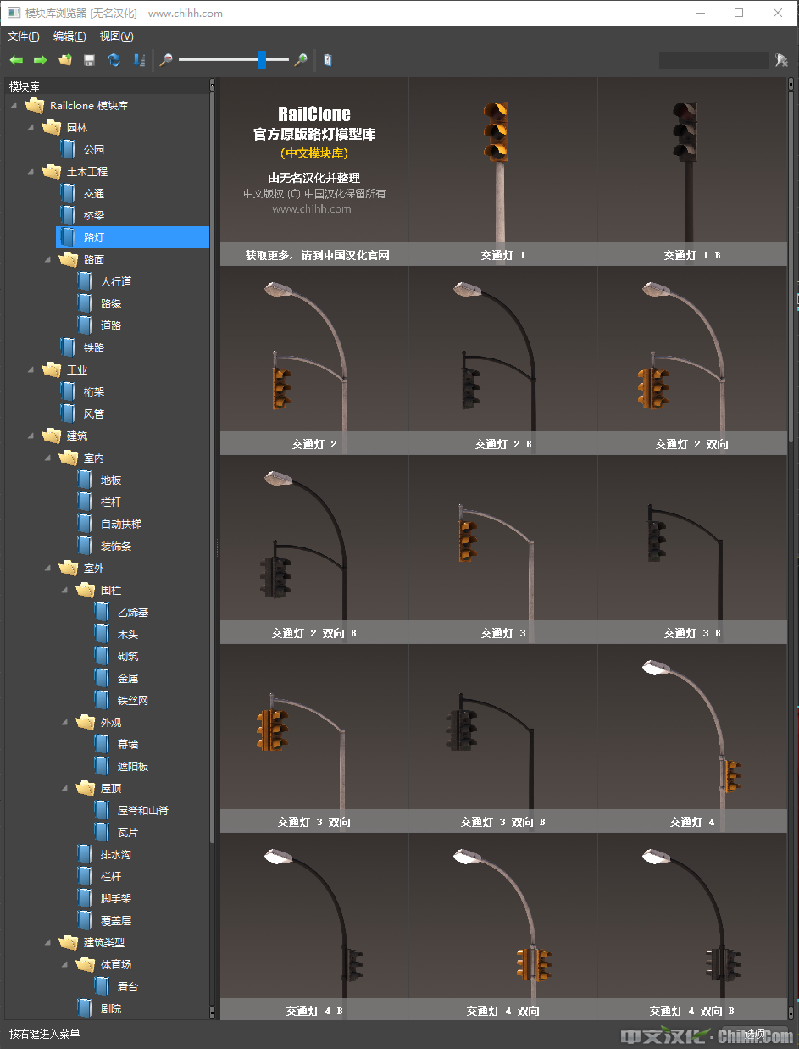
Task: Click inside the search input field
Action: [x=713, y=60]
